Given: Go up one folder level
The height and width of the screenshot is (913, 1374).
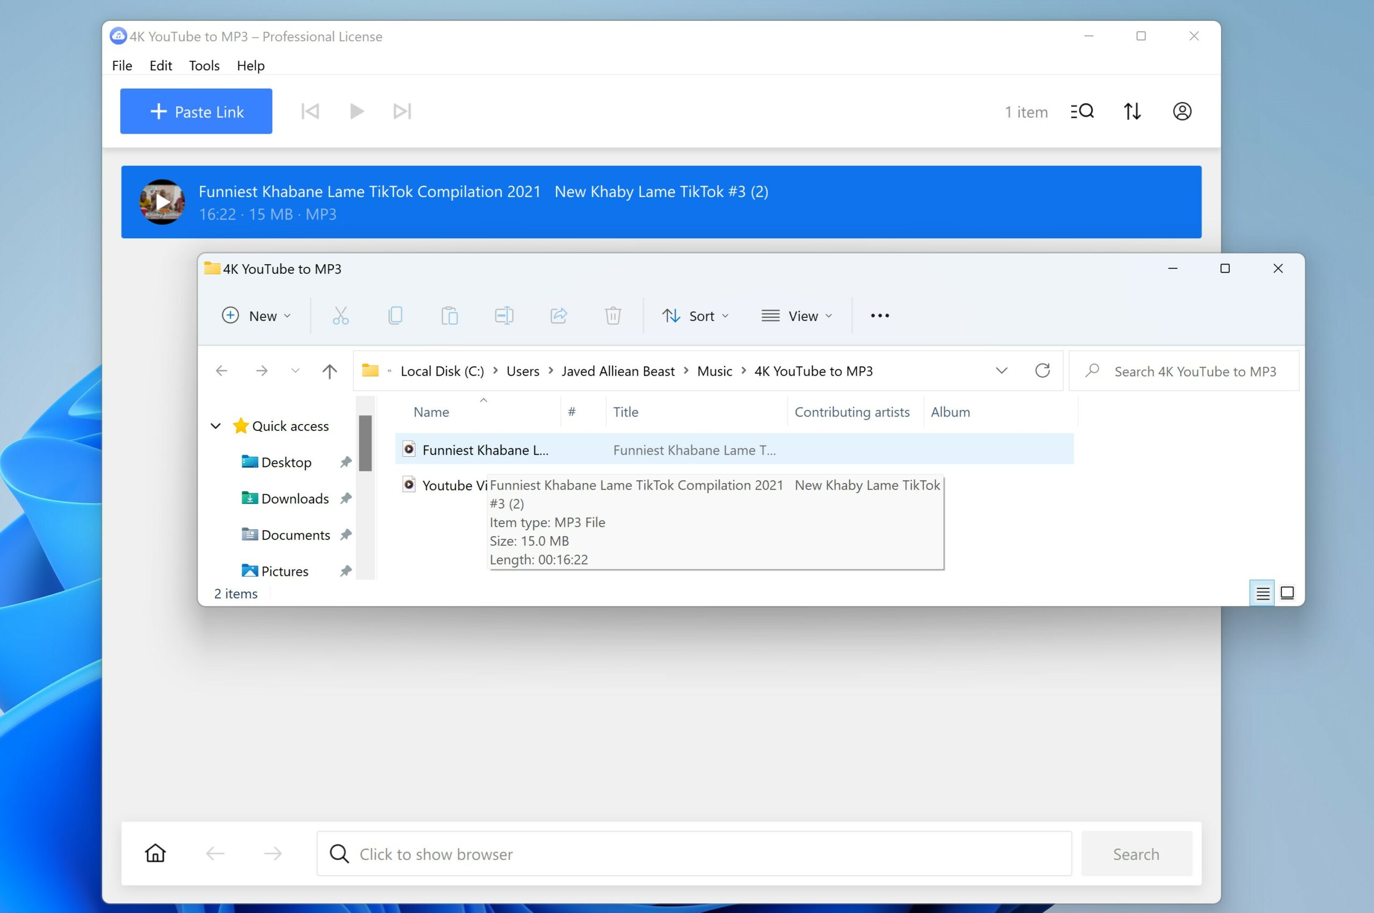Looking at the screenshot, I should click(330, 371).
